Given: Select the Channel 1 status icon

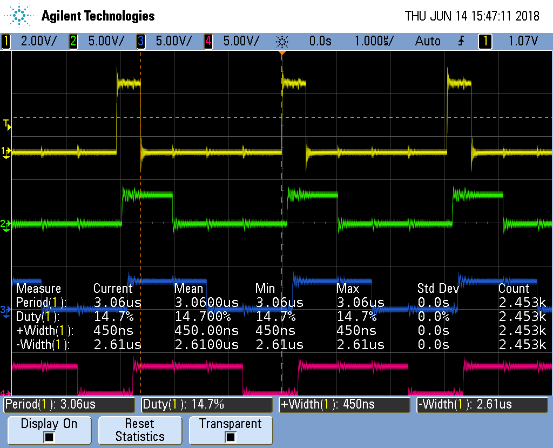Looking at the screenshot, I should [5, 41].
